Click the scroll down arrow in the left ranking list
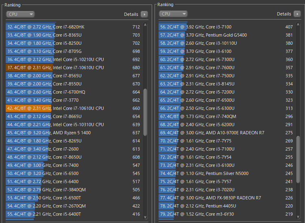This screenshot has width=305, height=223. pos(145,217)
